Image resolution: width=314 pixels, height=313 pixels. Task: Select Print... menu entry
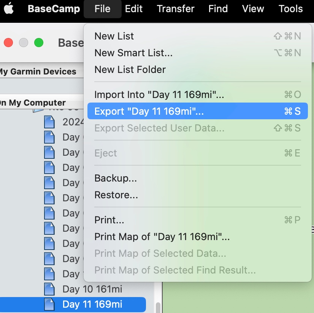pos(197,220)
